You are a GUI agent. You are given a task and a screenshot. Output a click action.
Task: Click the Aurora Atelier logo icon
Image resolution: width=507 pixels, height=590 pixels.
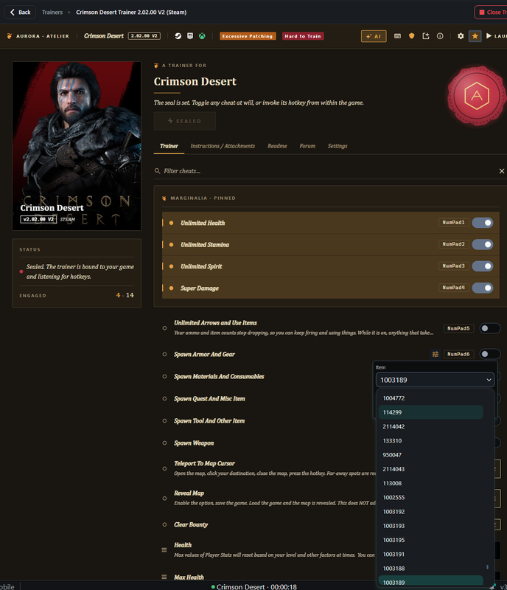(10, 36)
